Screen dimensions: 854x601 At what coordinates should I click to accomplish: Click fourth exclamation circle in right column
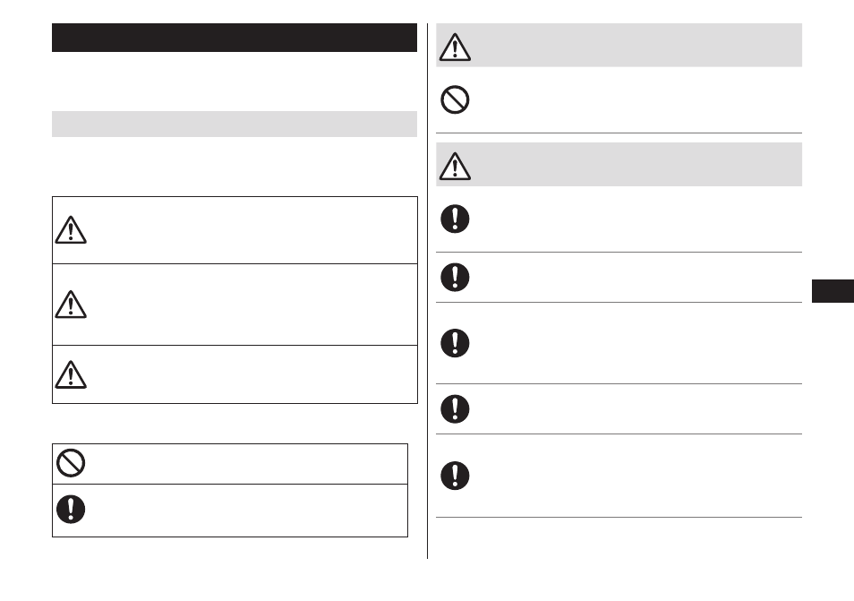click(455, 409)
